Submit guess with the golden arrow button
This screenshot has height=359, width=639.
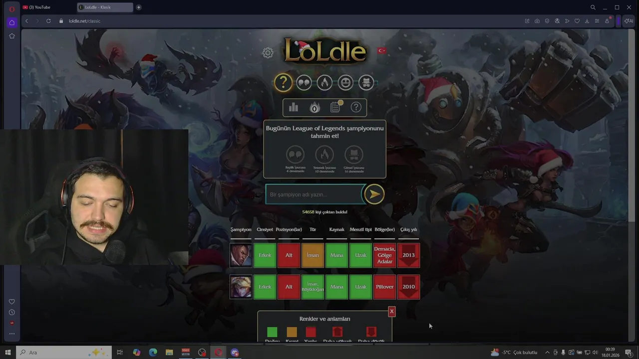374,194
